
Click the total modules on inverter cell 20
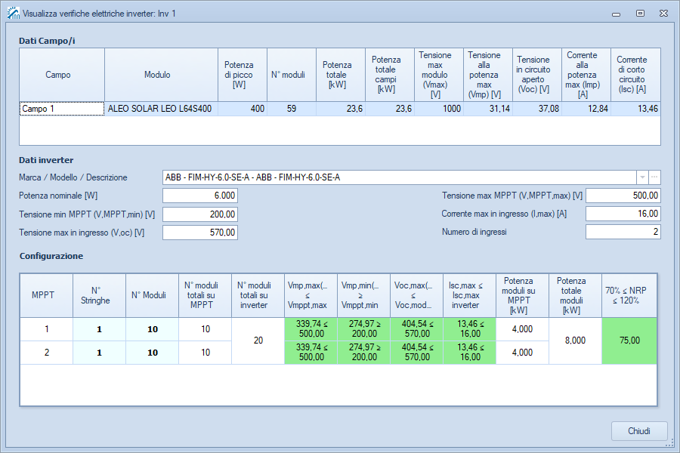(x=258, y=341)
